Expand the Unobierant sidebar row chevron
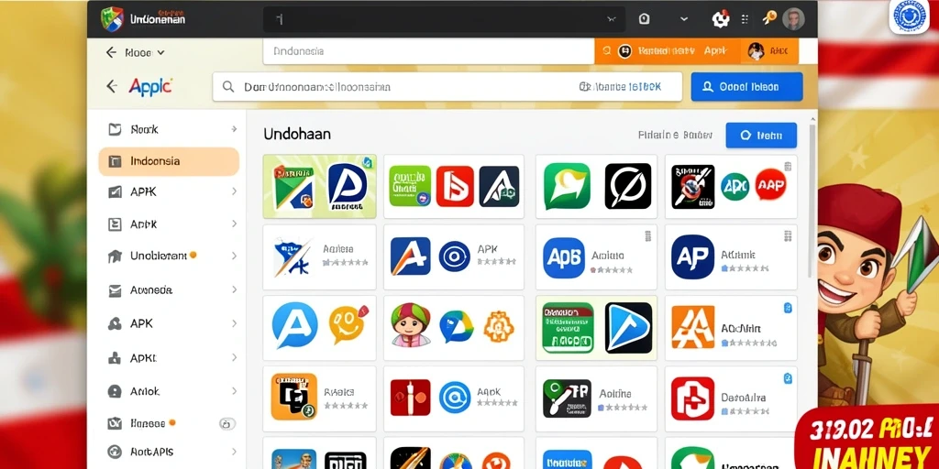 [234, 256]
